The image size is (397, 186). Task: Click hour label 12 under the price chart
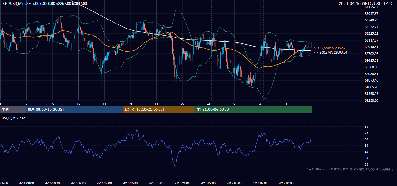coord(78,104)
